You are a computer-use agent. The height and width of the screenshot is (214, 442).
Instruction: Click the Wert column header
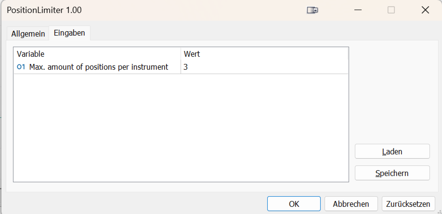(264, 54)
